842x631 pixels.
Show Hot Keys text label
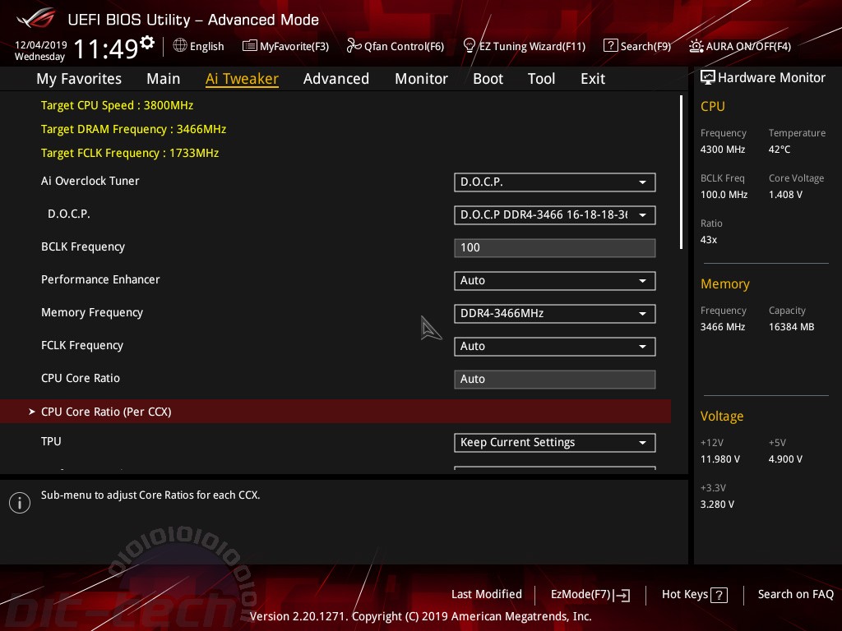[x=685, y=594]
